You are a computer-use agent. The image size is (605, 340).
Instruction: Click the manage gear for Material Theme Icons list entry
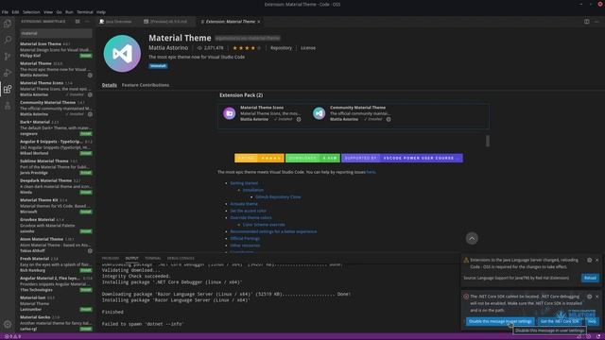click(x=90, y=94)
